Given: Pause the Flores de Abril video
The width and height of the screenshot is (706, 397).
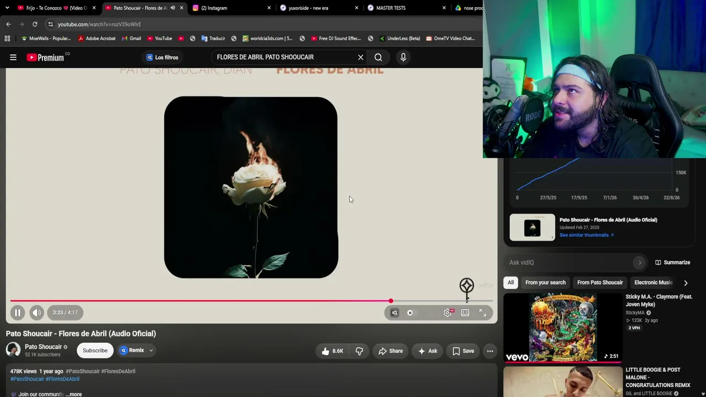Looking at the screenshot, I should point(18,313).
